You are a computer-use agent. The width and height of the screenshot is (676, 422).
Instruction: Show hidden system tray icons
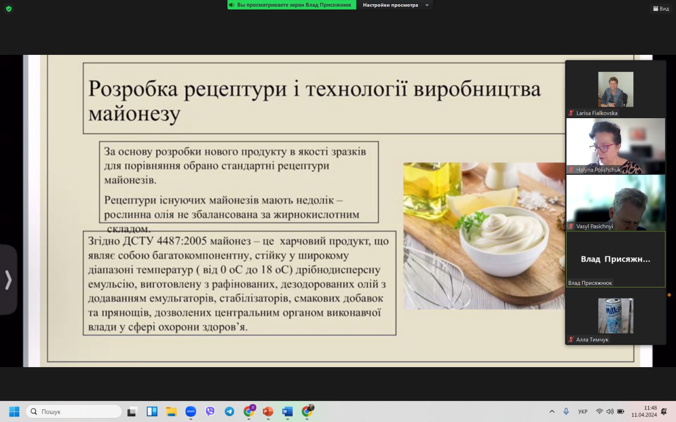pos(552,411)
